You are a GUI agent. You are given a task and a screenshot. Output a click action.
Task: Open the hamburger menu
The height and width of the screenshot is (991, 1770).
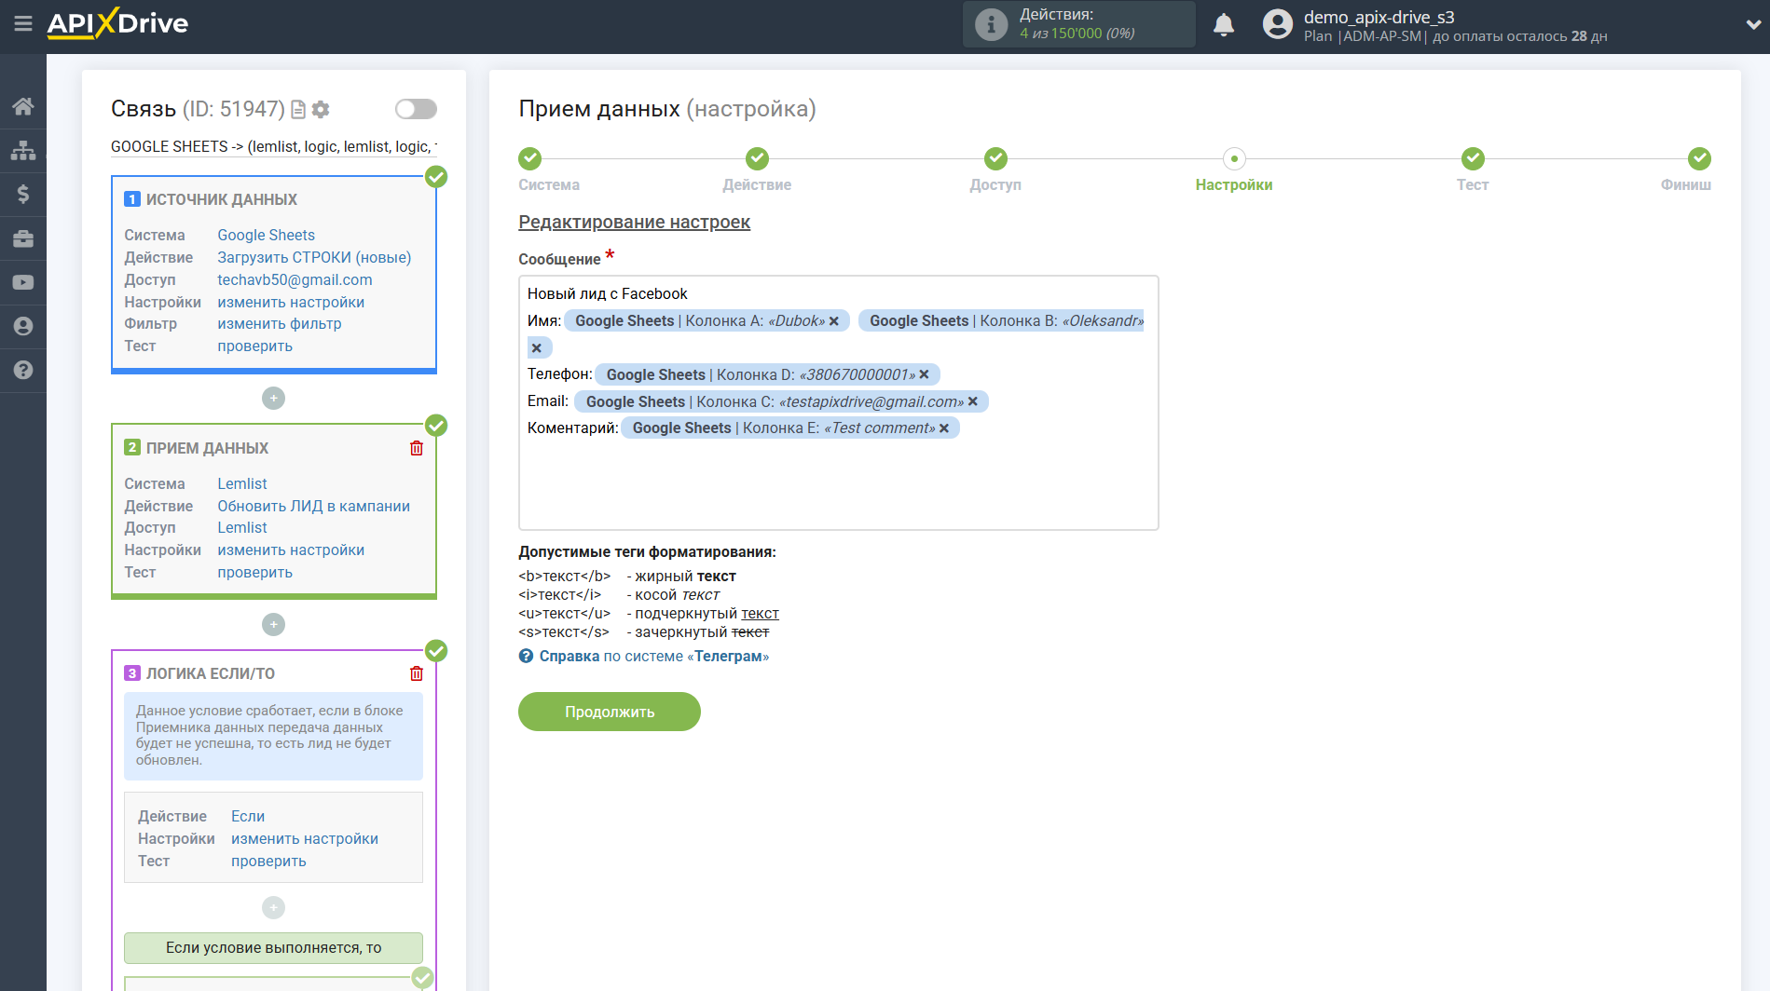tap(23, 23)
